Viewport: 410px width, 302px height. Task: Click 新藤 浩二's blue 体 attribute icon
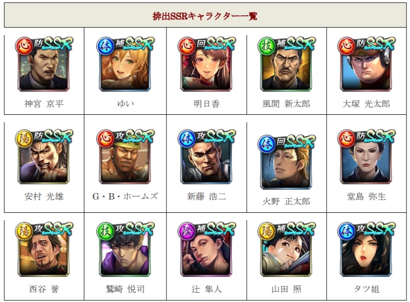coord(186,138)
